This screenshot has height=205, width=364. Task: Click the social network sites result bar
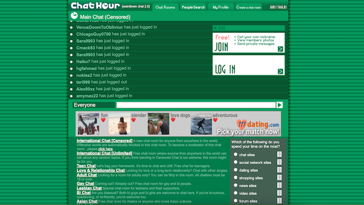(279, 162)
